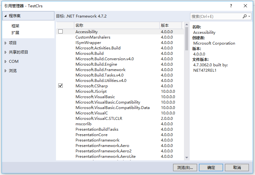
Task: Sort by the 版本 column header
Action: pos(171,26)
